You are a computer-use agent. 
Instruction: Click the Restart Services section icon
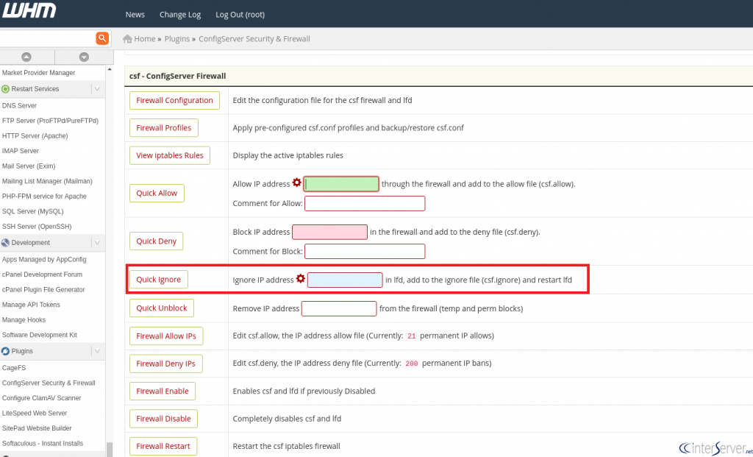(x=5, y=89)
